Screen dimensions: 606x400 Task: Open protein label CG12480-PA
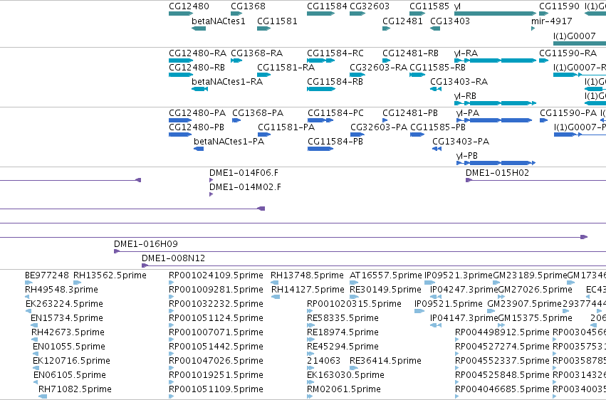pos(197,112)
